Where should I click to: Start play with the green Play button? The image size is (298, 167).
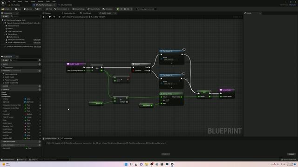[118, 9]
